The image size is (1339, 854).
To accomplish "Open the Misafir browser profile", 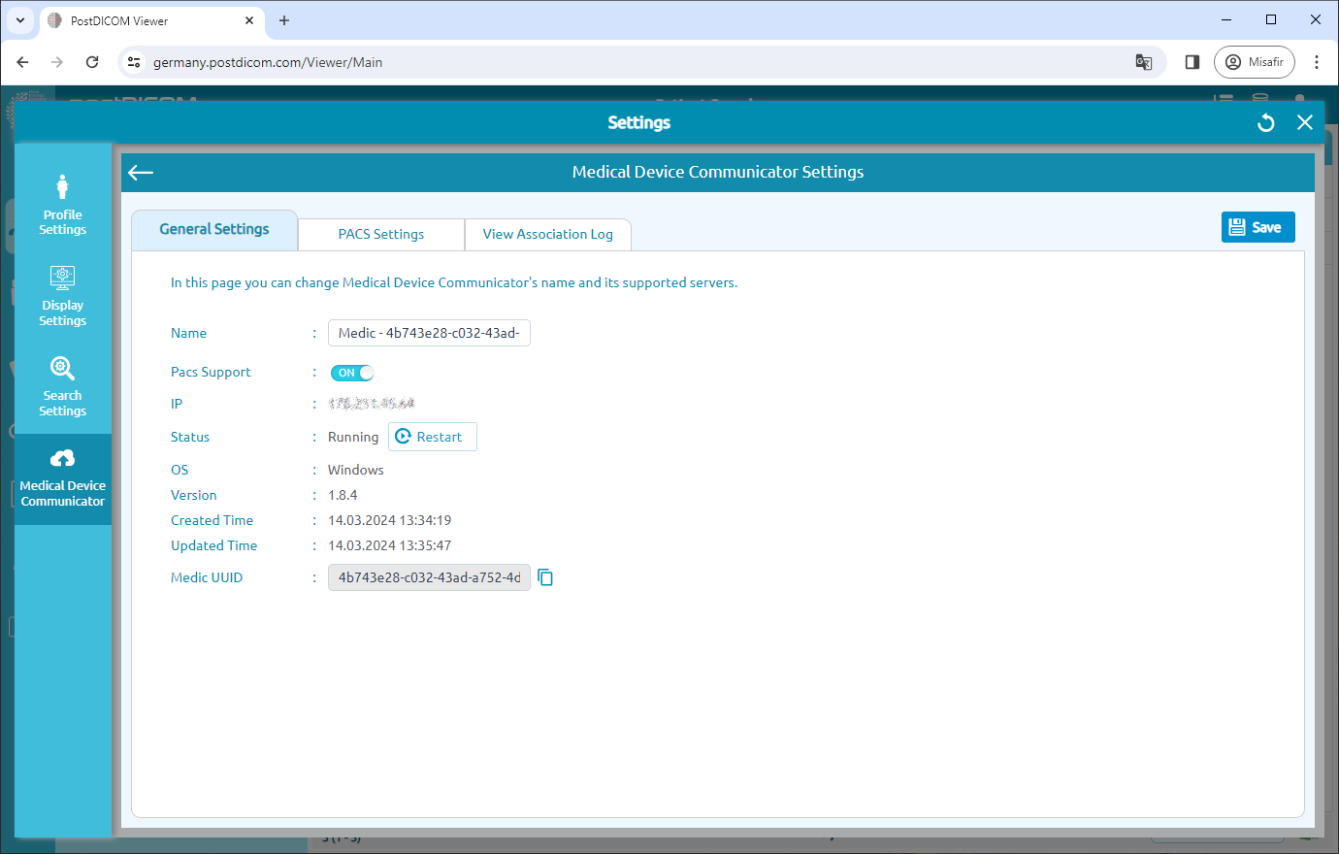I will coord(1254,61).
